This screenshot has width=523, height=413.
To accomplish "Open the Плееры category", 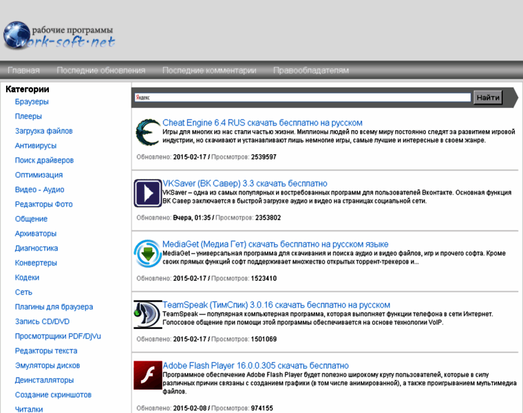I will coord(28,116).
